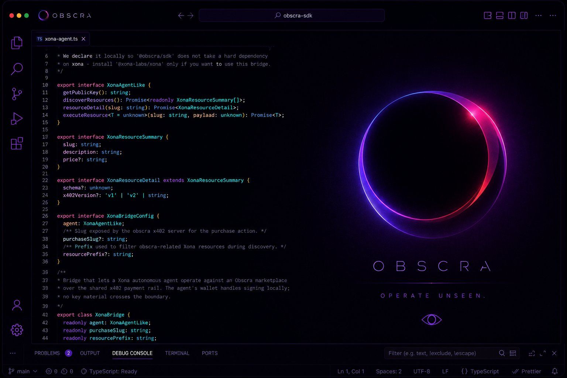This screenshot has height=378, width=567.
Task: Click the executeResource method name
Action: 85,115
